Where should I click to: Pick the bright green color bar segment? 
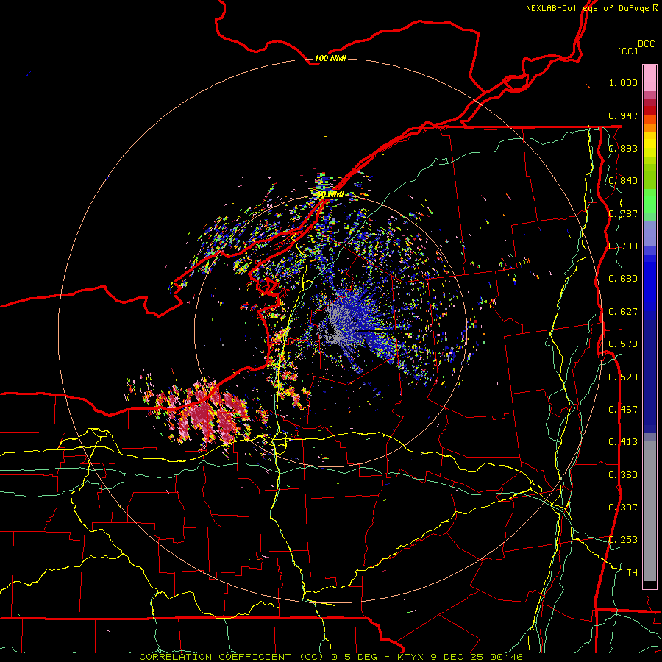(649, 201)
